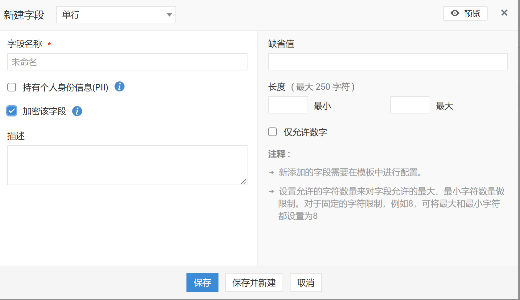Uncheck the 加密该字段 checkbox
Screen dimensions: 520x300
pyautogui.click(x=12, y=111)
